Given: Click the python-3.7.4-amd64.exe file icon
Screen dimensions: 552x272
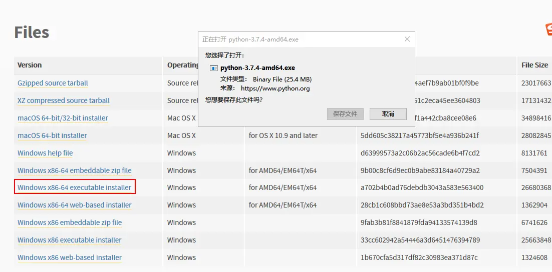Looking at the screenshot, I should pos(213,68).
